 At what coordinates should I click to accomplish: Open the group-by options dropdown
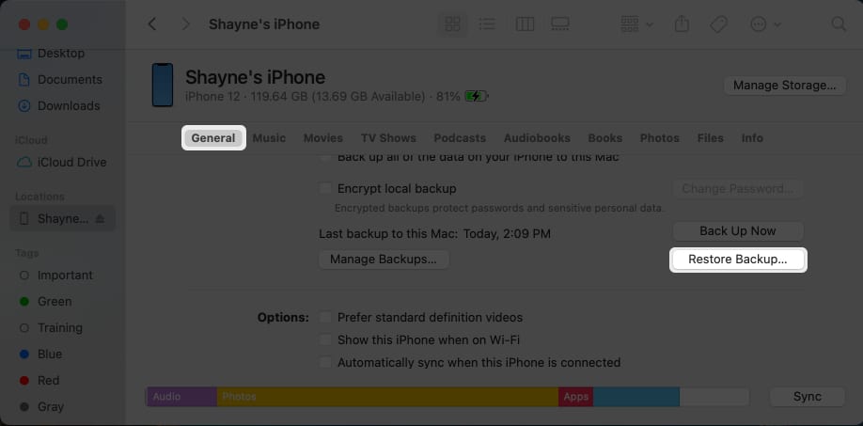636,24
